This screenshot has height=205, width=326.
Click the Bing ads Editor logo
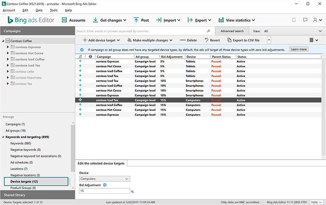pyautogui.click(x=31, y=20)
